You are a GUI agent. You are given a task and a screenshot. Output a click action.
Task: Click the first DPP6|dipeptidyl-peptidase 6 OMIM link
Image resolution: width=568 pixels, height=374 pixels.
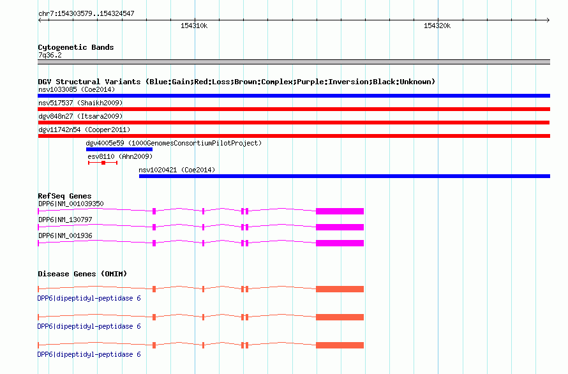tap(89, 298)
